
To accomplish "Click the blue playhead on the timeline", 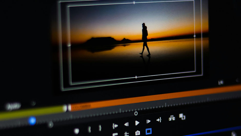I will [x=32, y=121].
